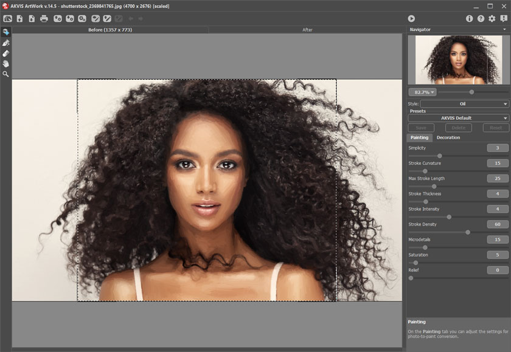Redo the action with right arrow

coord(141,19)
